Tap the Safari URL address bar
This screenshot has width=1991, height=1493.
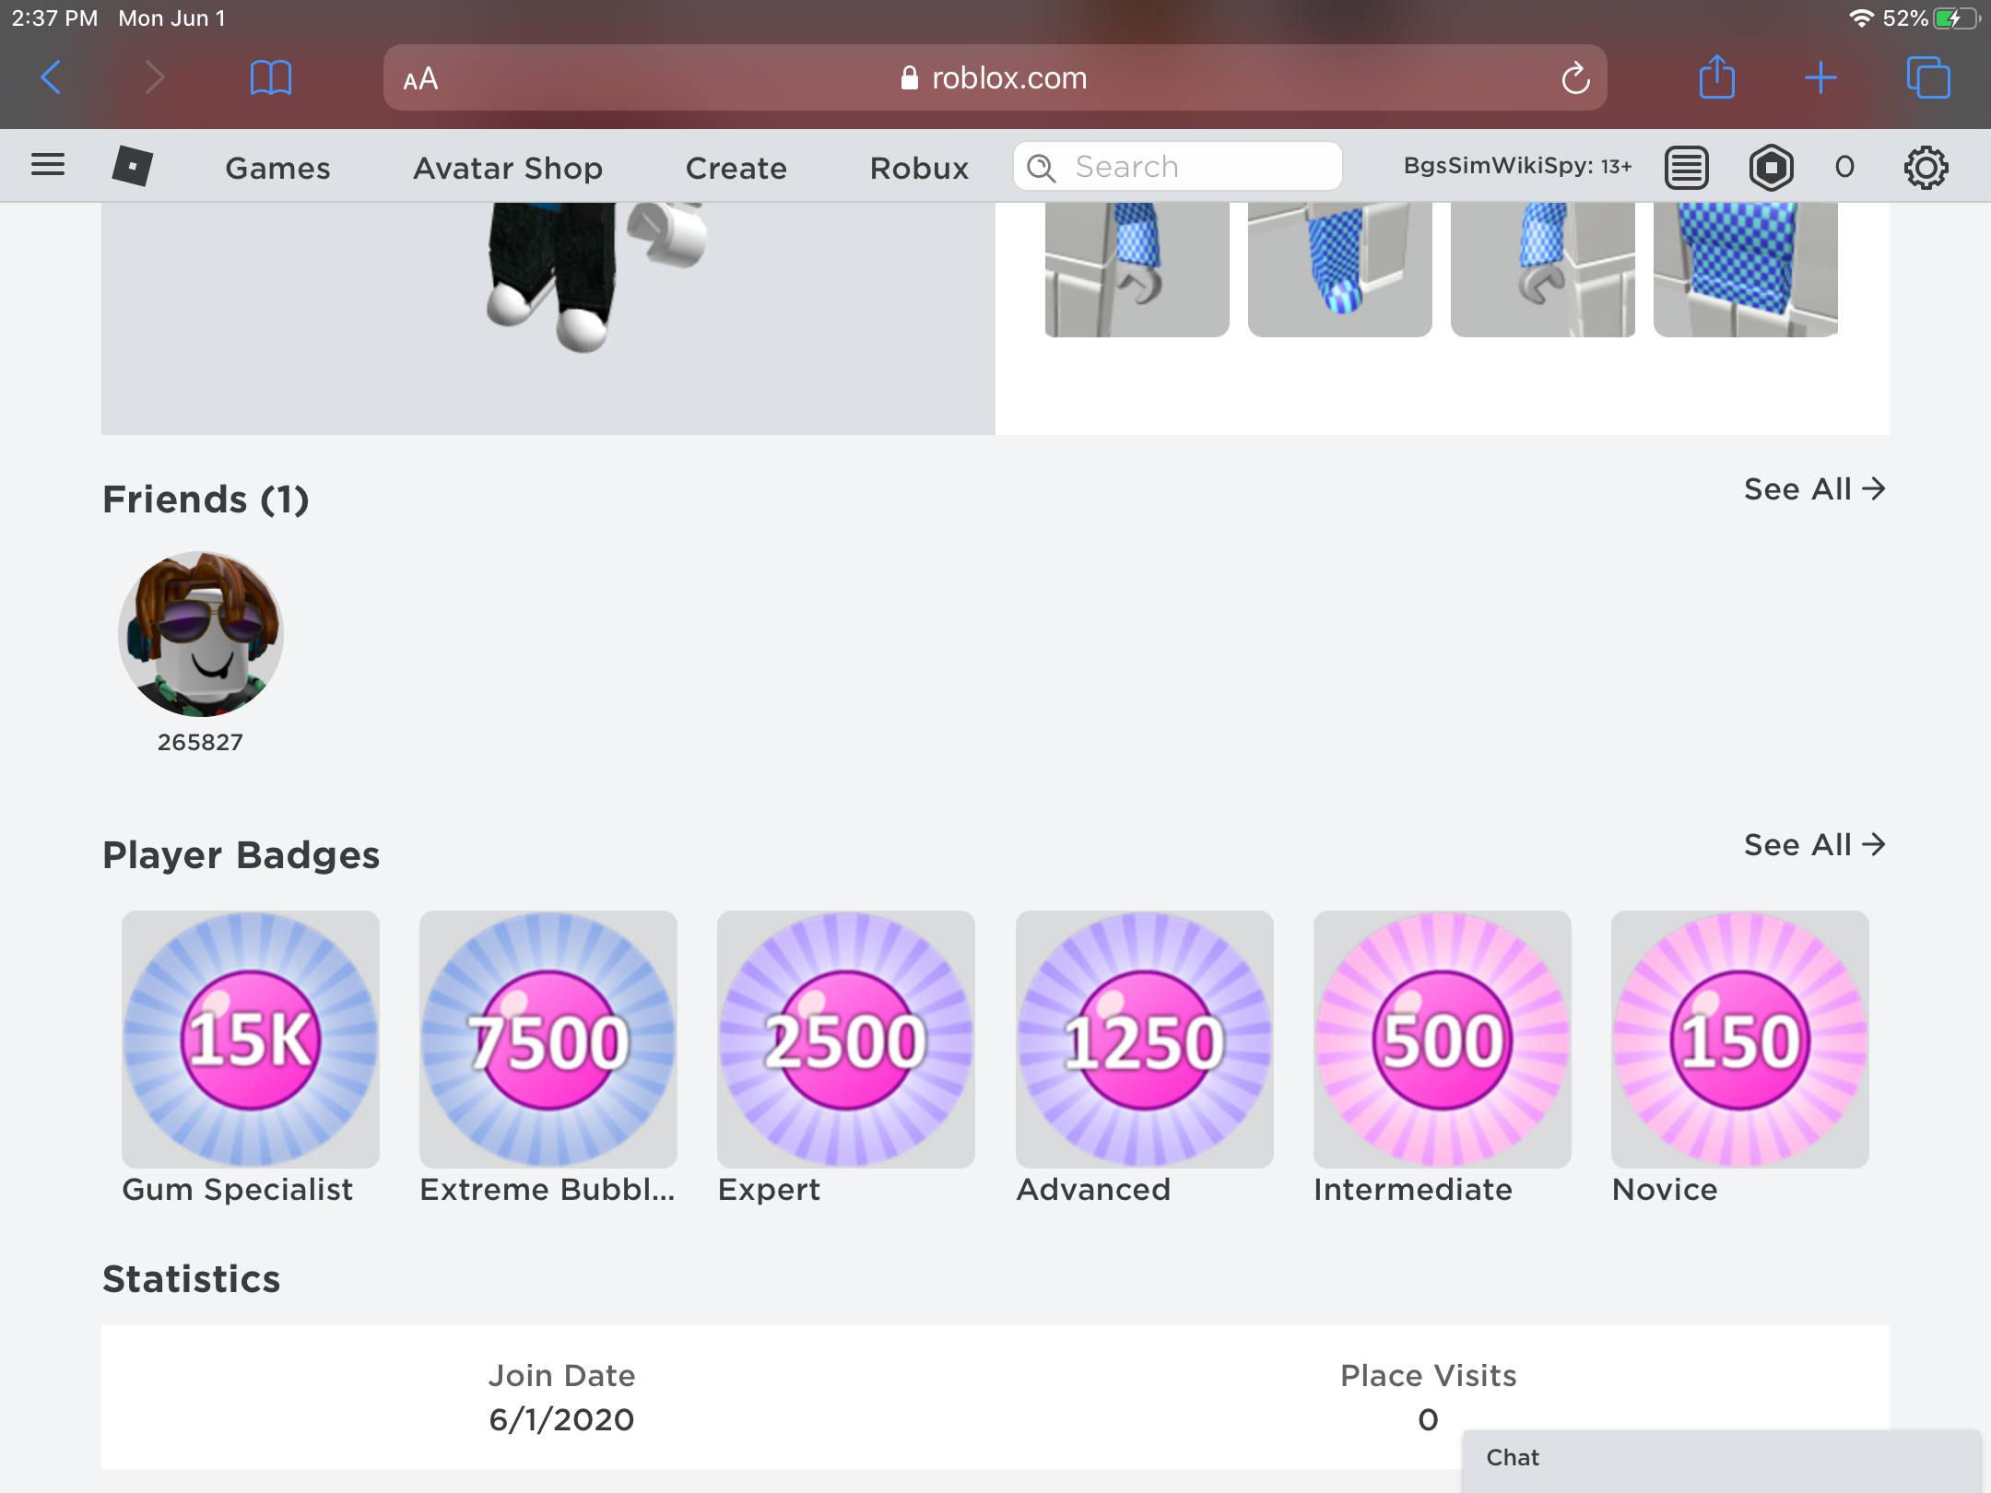pos(994,78)
